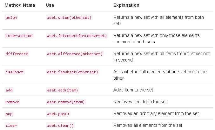Select the aset.remove(item) code snippet

66,102
